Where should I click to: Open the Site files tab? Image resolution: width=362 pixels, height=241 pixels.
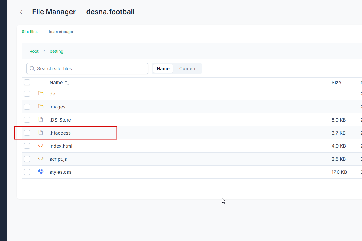[x=30, y=32]
